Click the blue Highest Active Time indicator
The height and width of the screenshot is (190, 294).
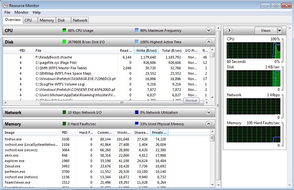[x=137, y=42]
